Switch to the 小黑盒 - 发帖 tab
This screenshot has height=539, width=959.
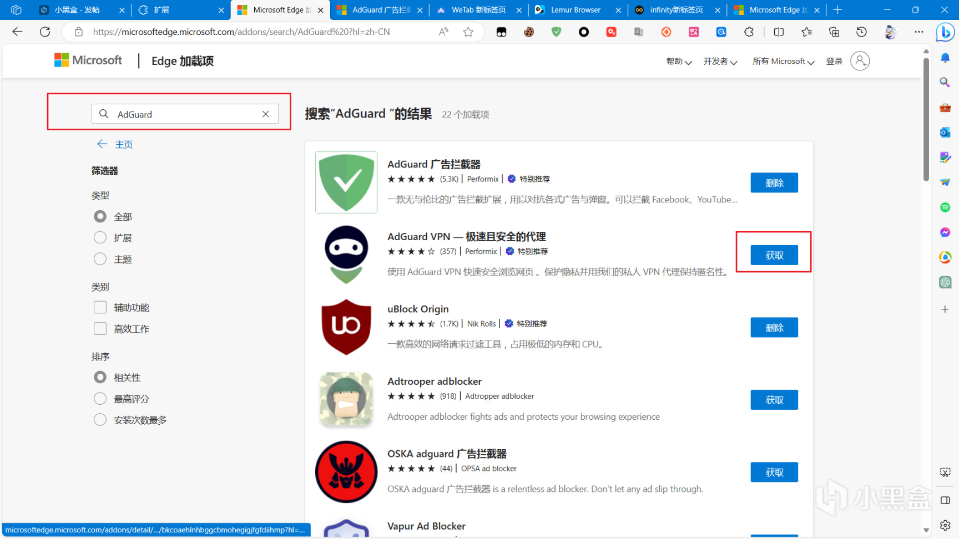[82, 10]
